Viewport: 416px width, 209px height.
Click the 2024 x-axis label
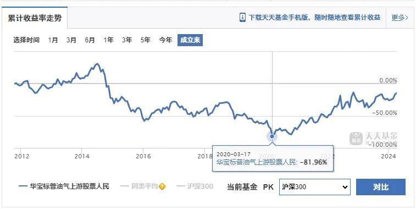pyautogui.click(x=388, y=156)
